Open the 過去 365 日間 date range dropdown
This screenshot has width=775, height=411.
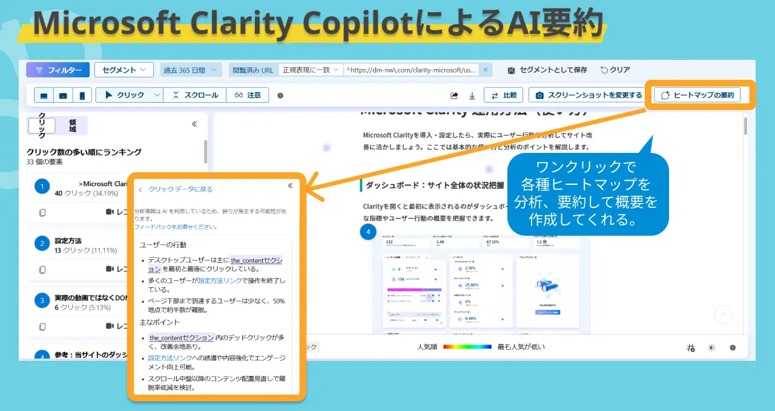click(x=191, y=70)
